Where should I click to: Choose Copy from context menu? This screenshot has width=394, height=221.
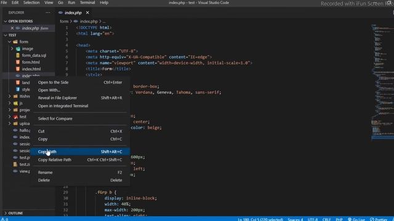[80, 139]
